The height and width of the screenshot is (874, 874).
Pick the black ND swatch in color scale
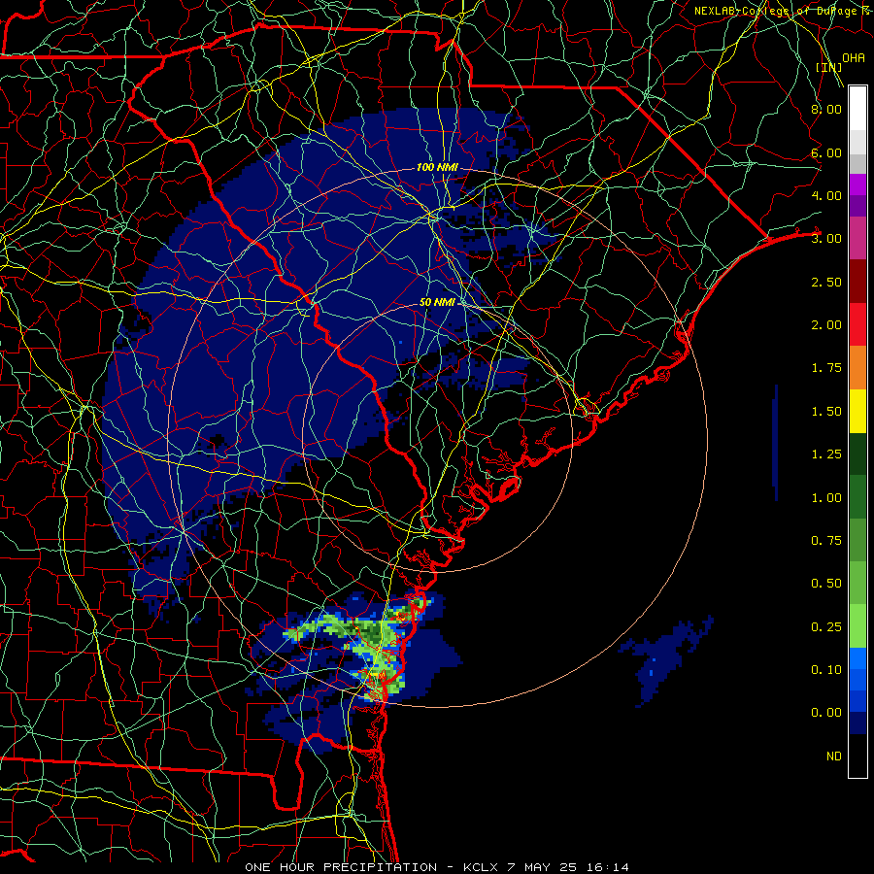[x=857, y=756]
